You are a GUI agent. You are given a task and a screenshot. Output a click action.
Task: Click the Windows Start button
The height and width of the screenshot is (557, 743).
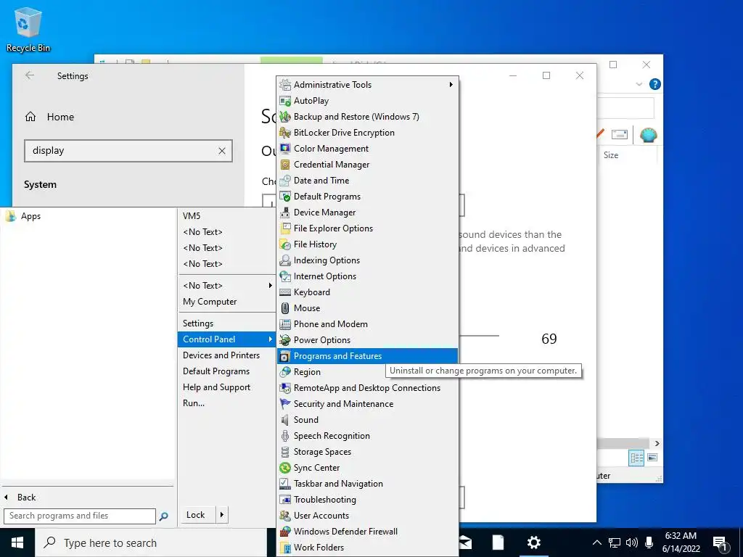17,542
